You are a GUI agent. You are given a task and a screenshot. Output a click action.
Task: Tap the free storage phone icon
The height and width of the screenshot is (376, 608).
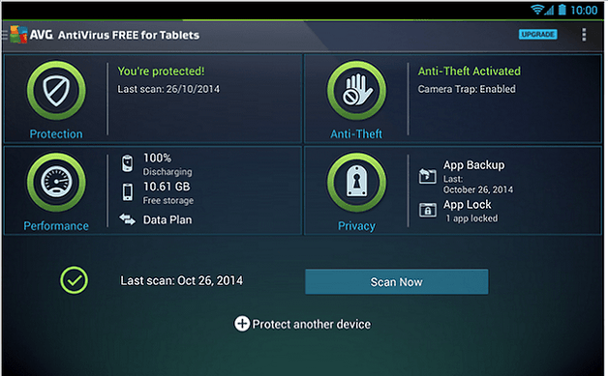pyautogui.click(x=127, y=192)
